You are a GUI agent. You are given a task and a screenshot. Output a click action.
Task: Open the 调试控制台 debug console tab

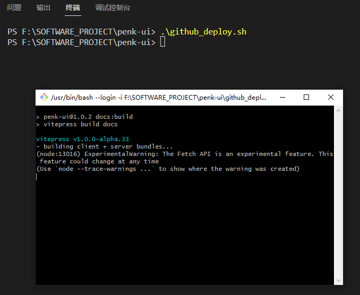(113, 7)
